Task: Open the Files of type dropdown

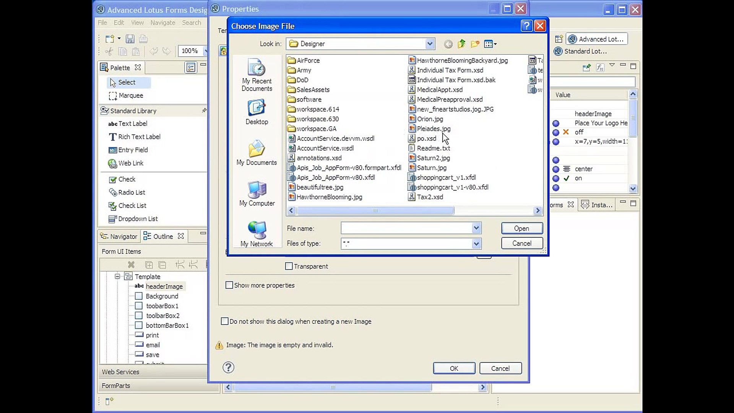Action: tap(476, 244)
